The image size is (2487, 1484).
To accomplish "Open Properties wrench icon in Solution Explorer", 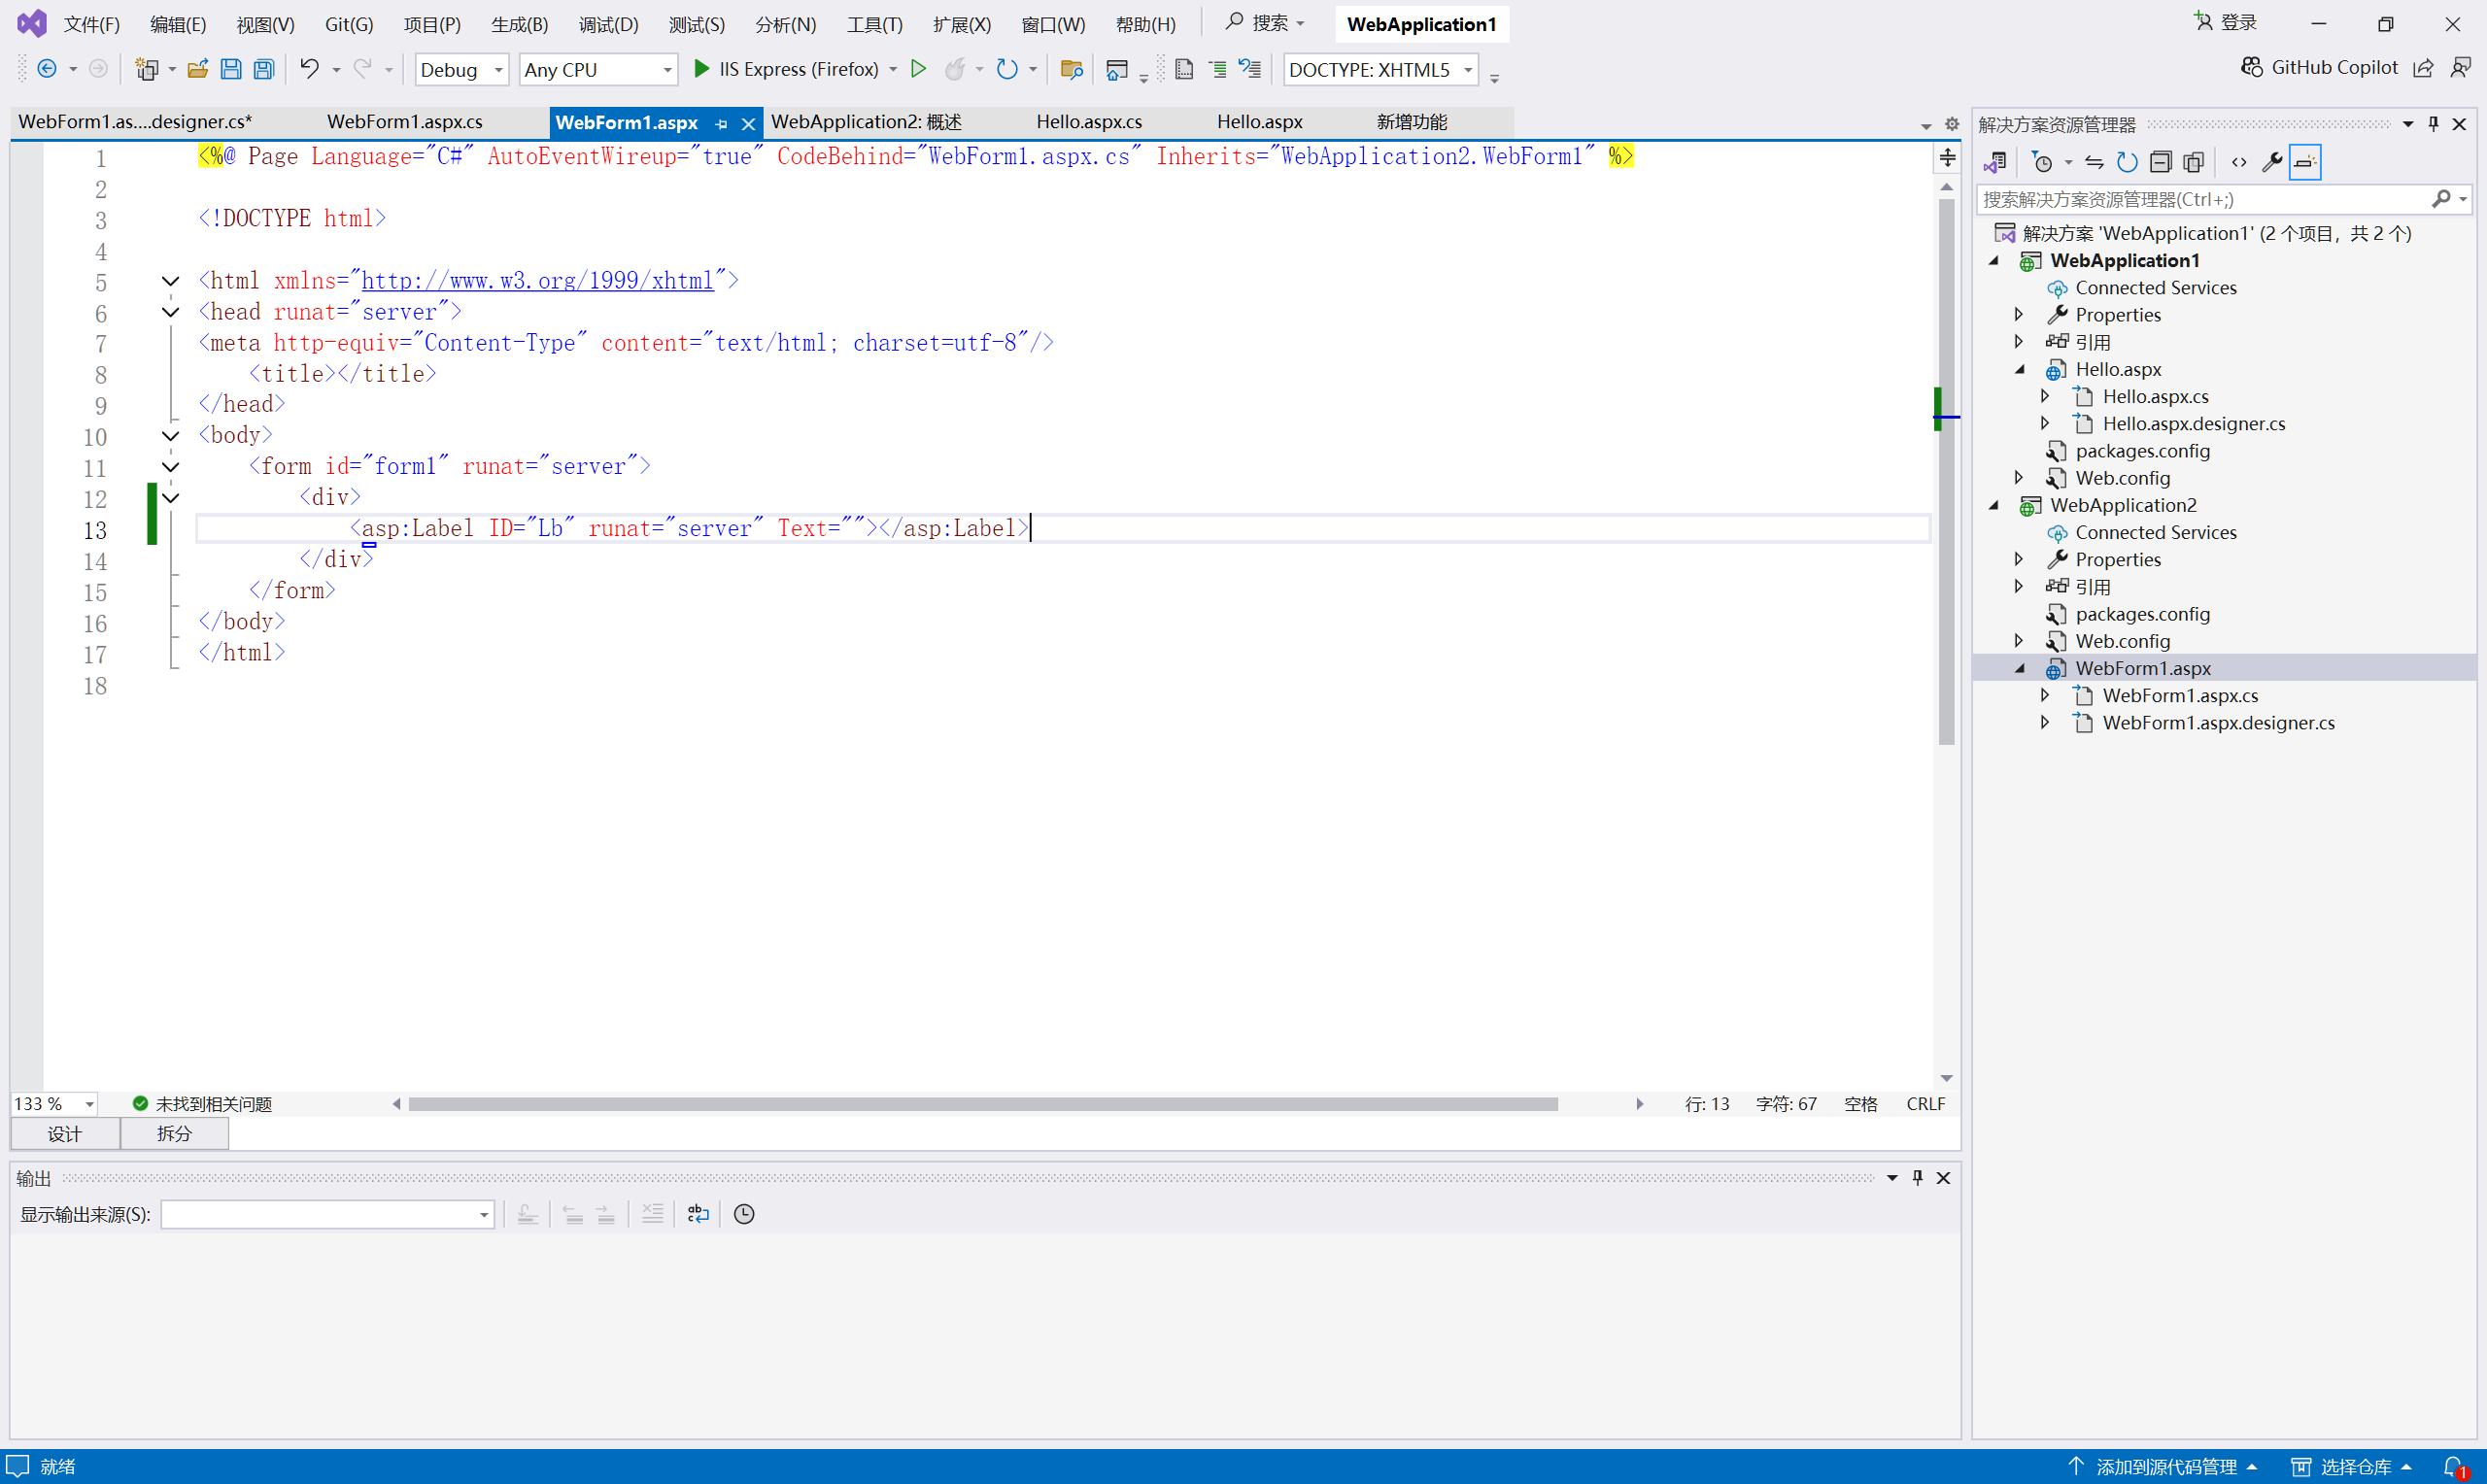I will 2271,162.
